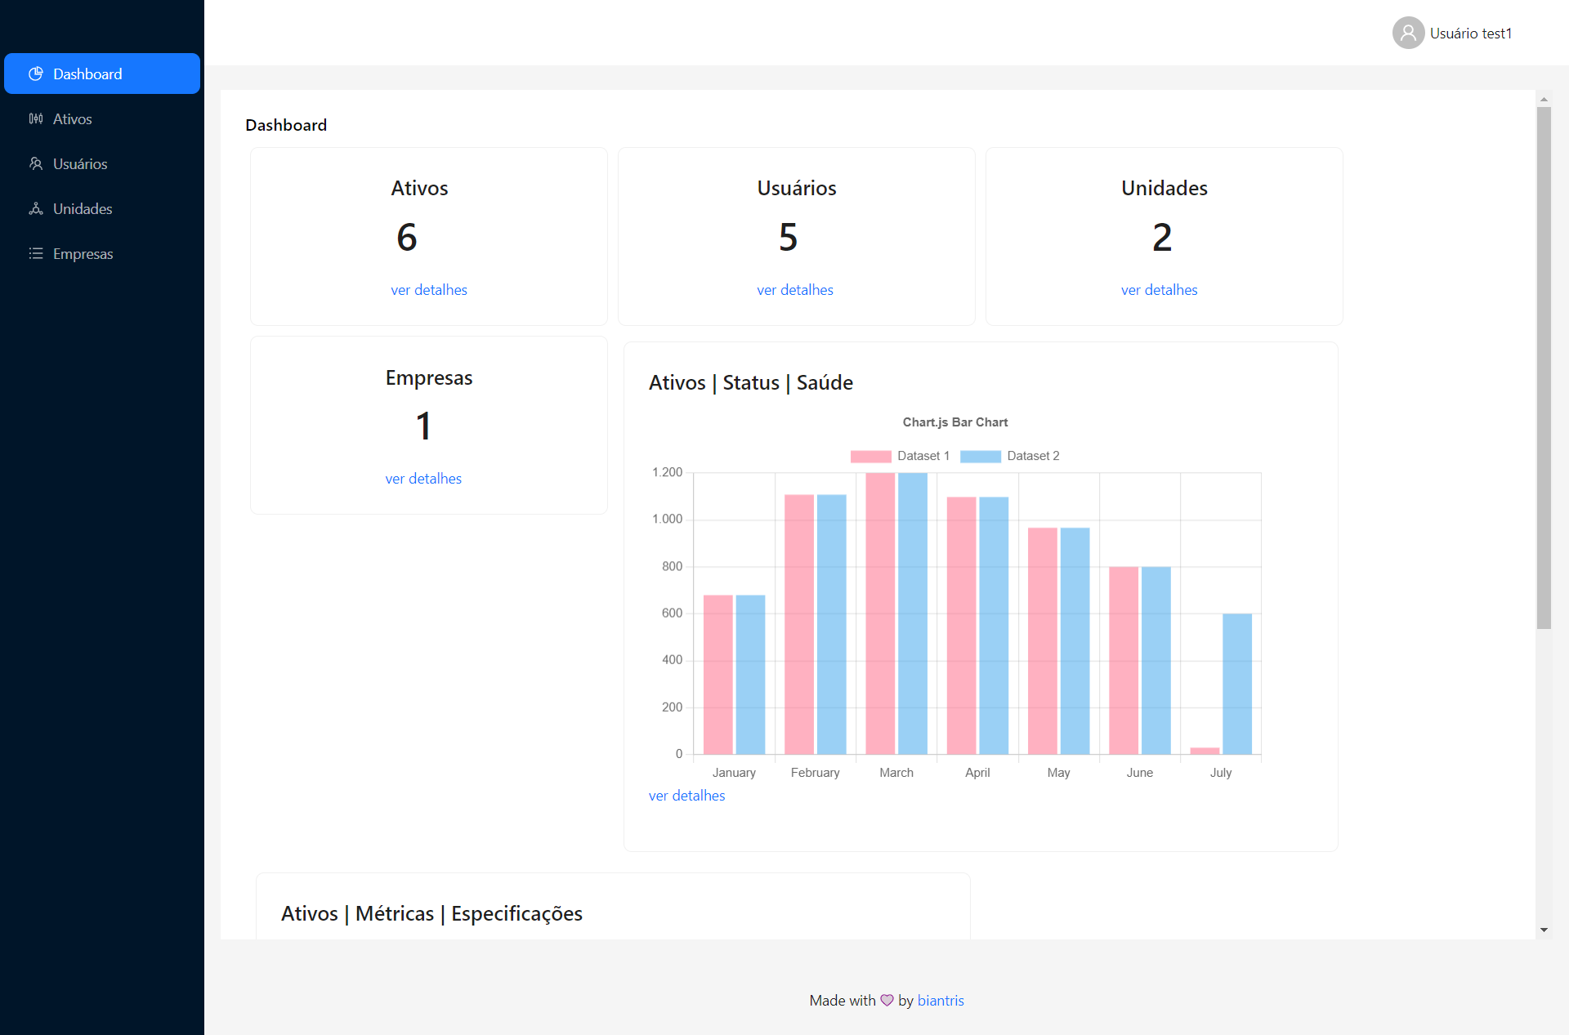1569x1035 pixels.
Task: Click the Dashboard pie chart icon
Action: [x=36, y=74]
